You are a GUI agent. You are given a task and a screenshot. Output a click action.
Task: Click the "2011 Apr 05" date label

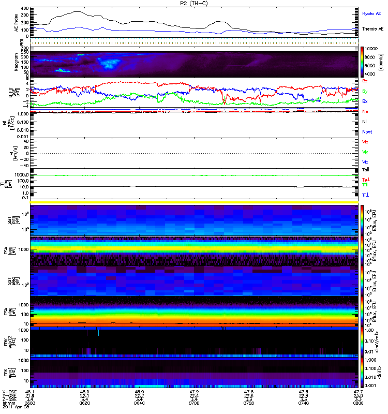16,407
